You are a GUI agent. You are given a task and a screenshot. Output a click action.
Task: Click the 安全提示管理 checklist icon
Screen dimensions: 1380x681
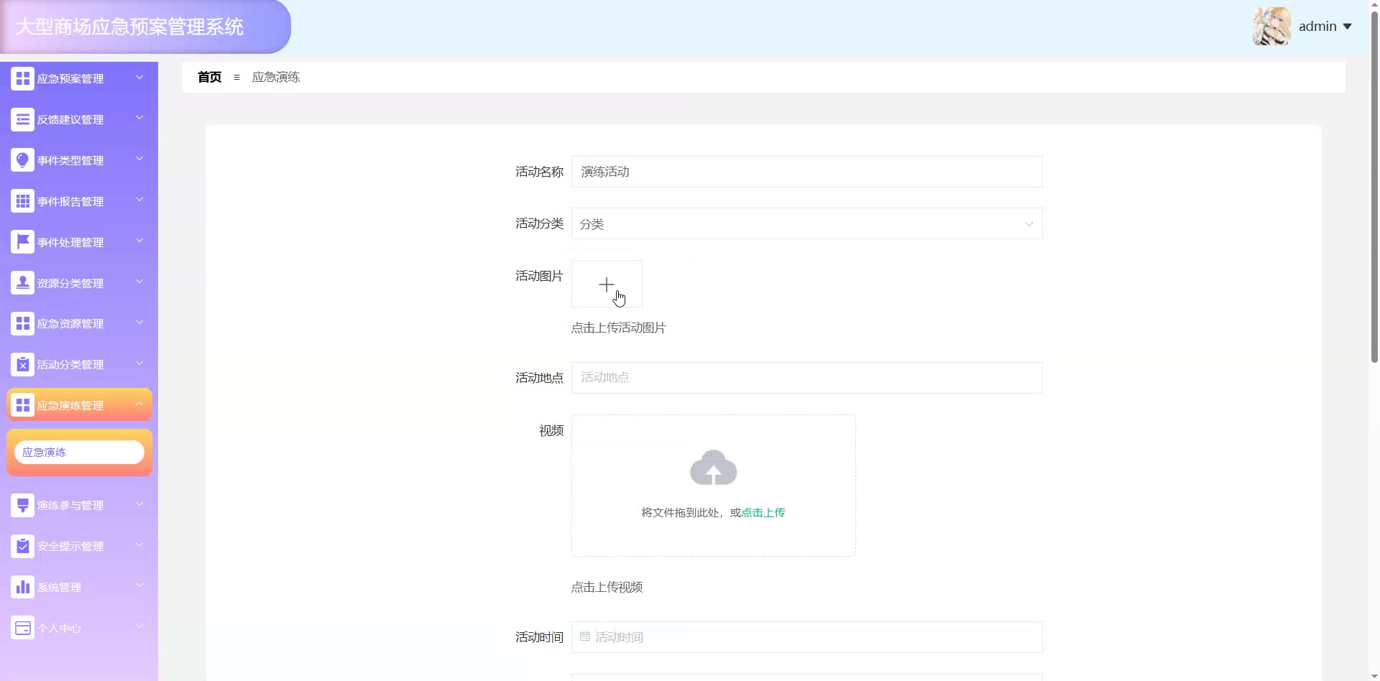click(x=22, y=547)
